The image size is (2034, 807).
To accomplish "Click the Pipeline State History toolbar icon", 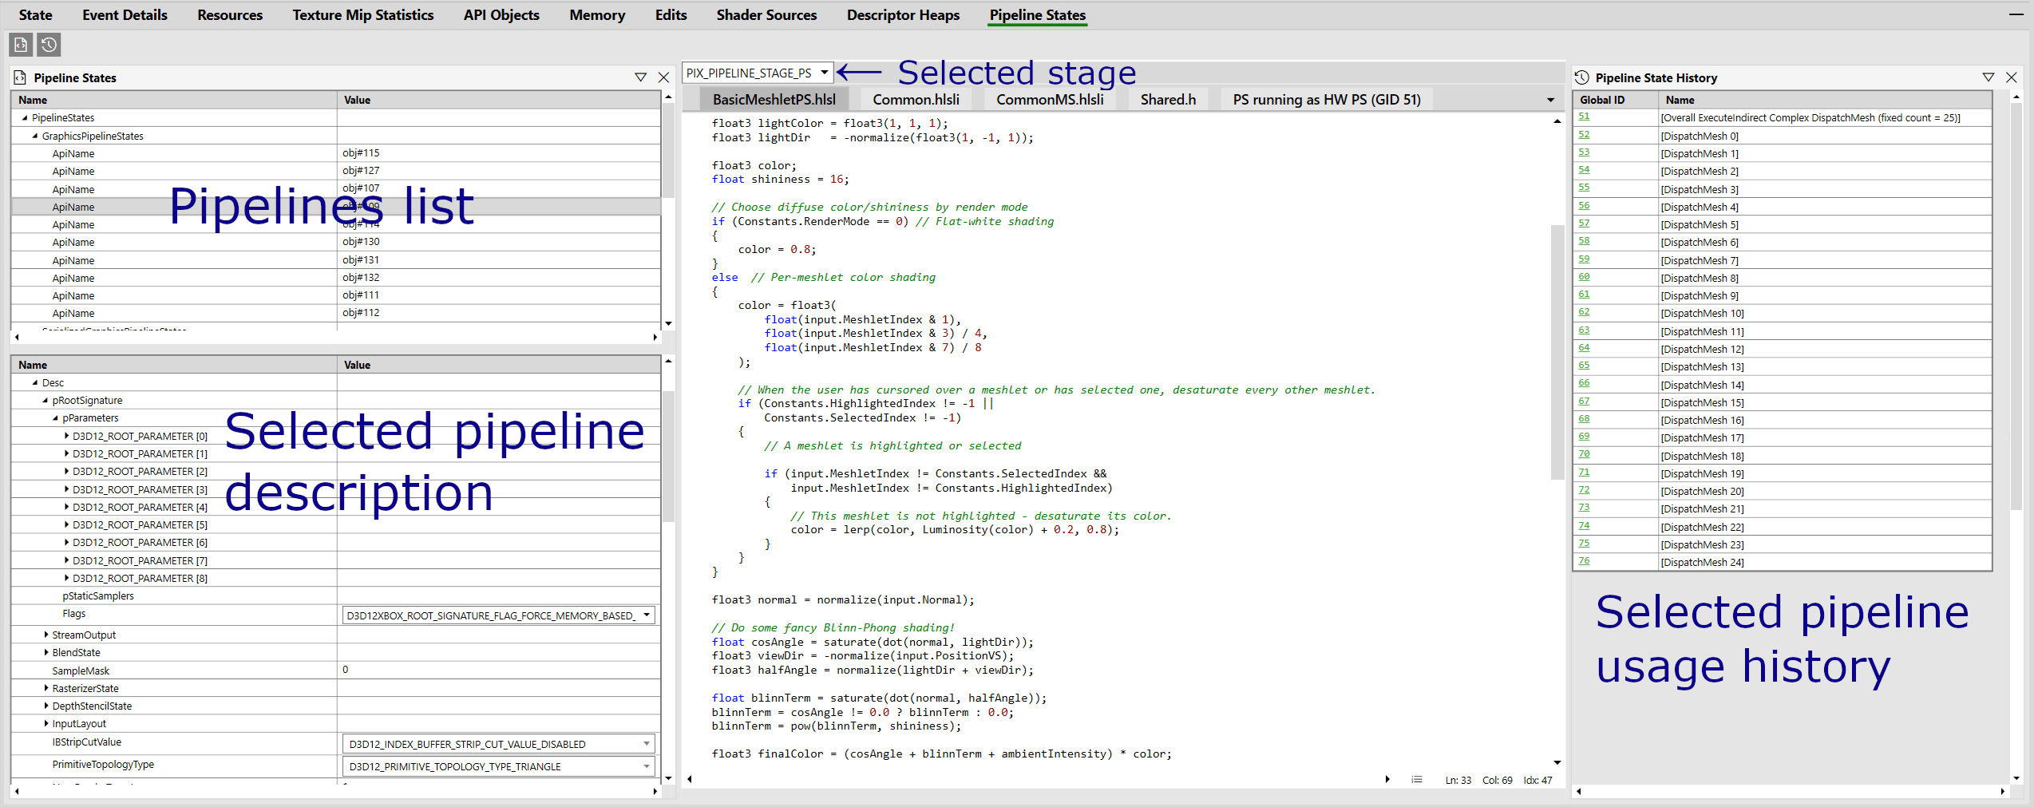I will point(49,45).
